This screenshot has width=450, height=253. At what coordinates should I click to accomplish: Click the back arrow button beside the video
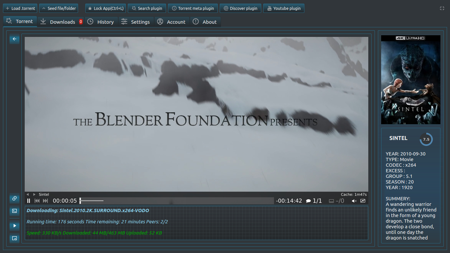point(14,39)
